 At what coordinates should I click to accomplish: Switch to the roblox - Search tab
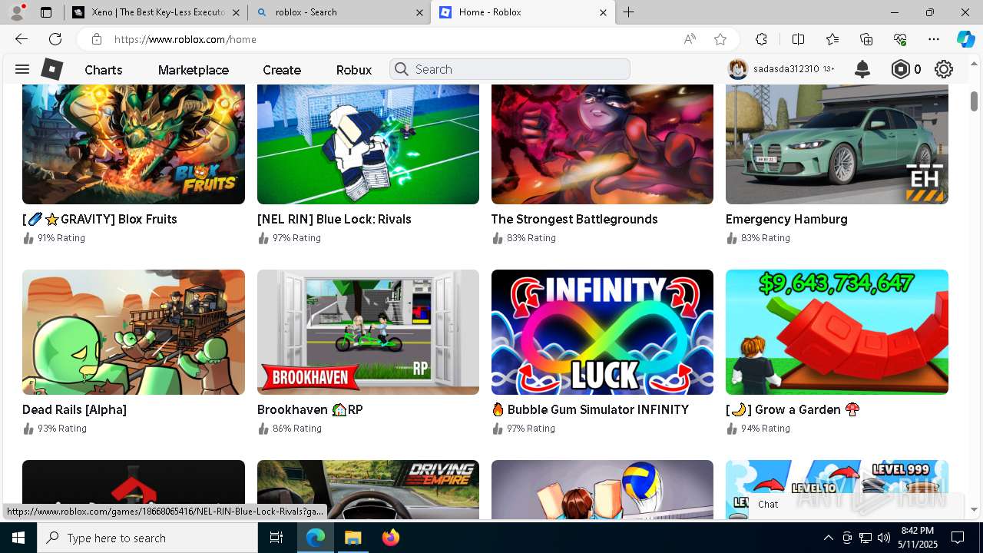(338, 12)
